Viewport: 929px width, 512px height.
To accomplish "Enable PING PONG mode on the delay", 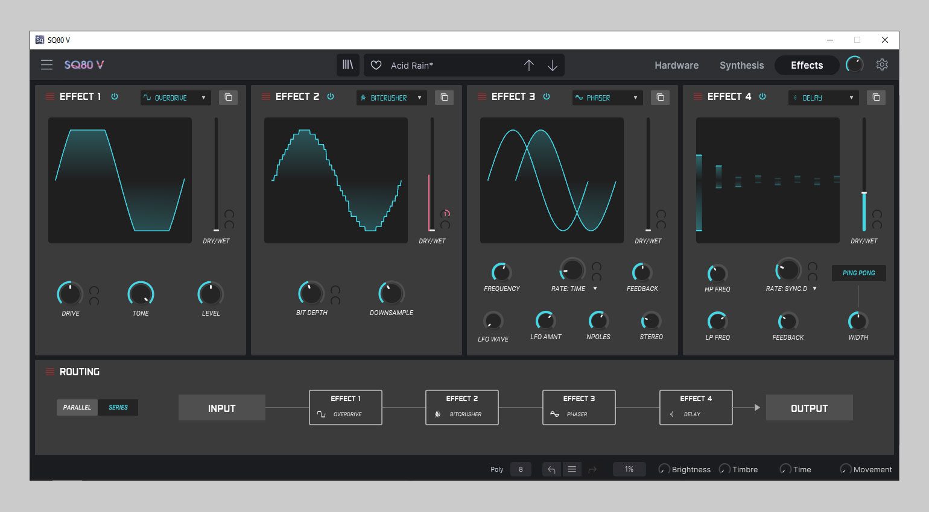I will click(x=858, y=273).
